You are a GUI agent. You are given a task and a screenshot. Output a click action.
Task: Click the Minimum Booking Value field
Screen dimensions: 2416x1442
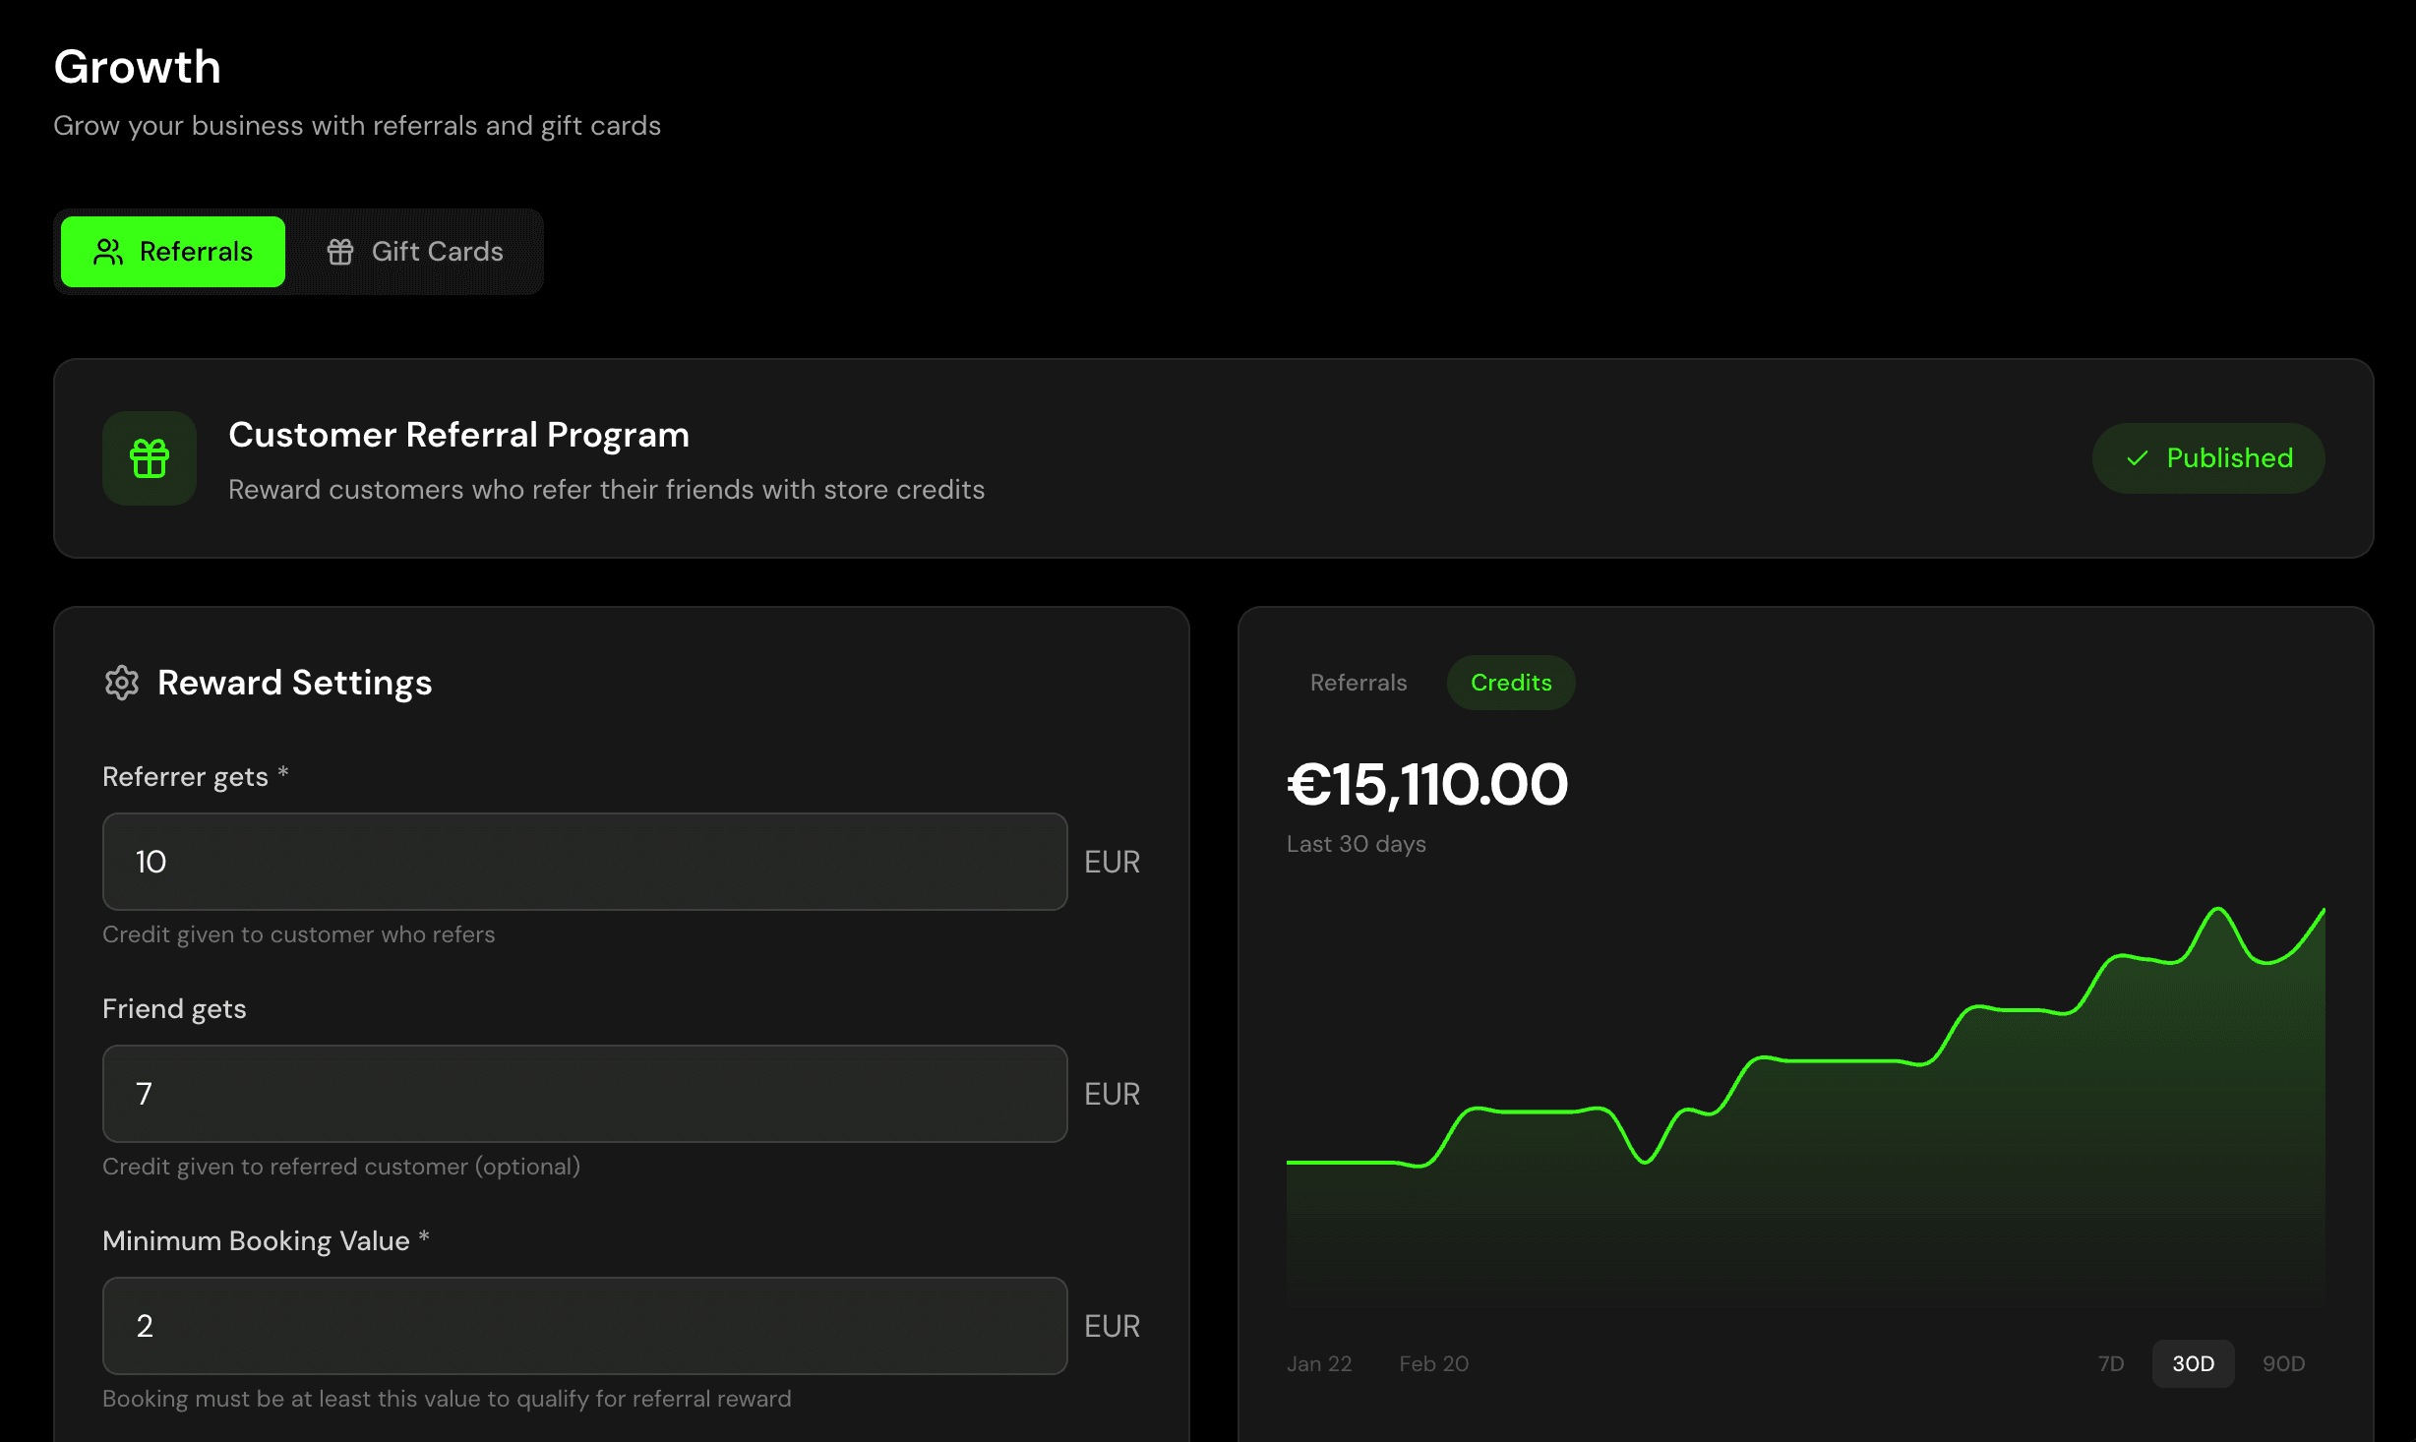(x=584, y=1326)
